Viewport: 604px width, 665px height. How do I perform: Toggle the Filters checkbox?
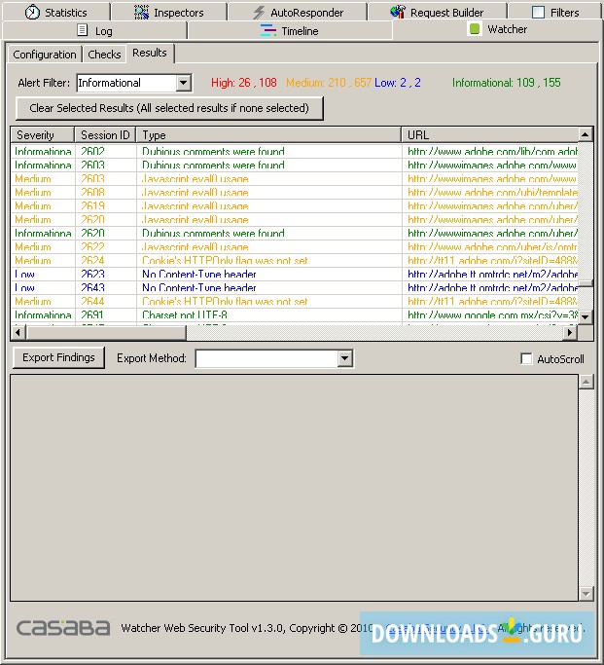pos(538,12)
